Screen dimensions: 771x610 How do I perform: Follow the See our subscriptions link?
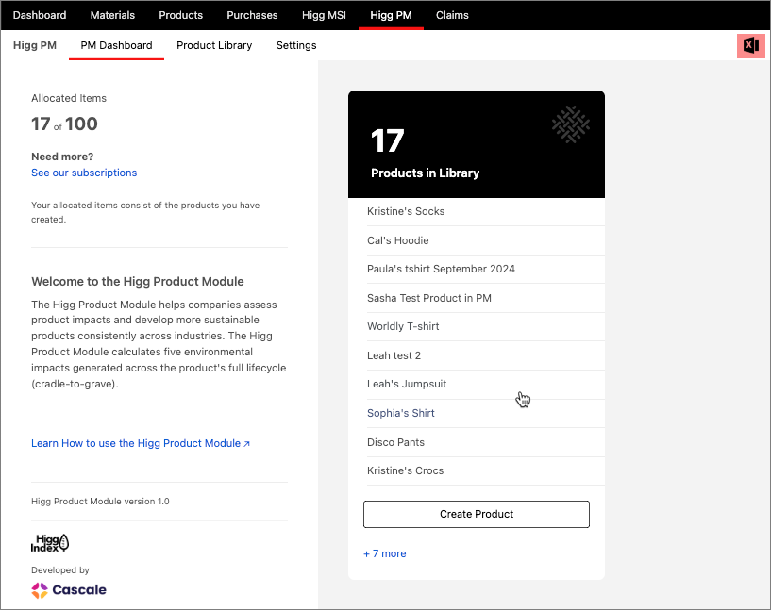pyautogui.click(x=84, y=173)
